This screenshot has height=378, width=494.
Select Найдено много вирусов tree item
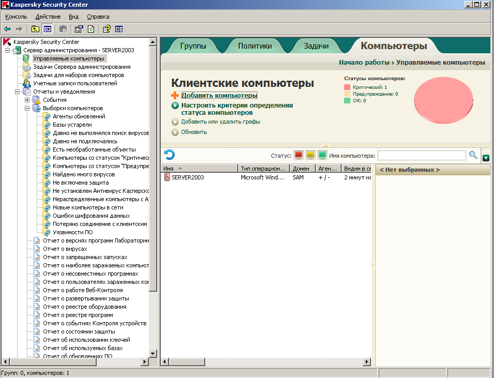(x=84, y=174)
